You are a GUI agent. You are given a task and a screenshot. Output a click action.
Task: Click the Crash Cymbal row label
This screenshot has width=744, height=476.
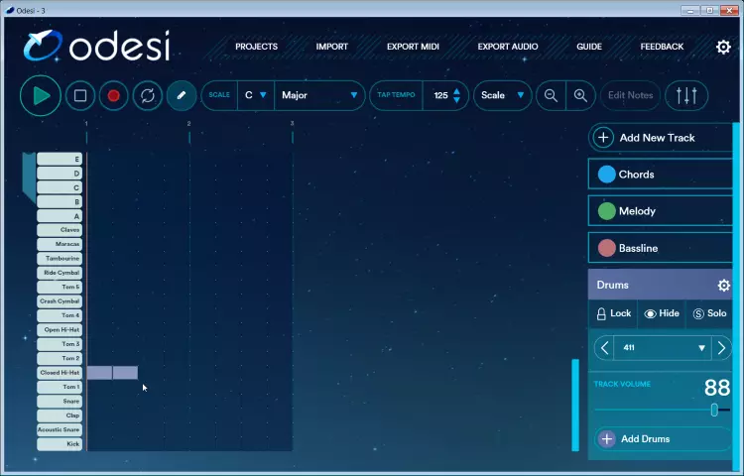coord(60,301)
